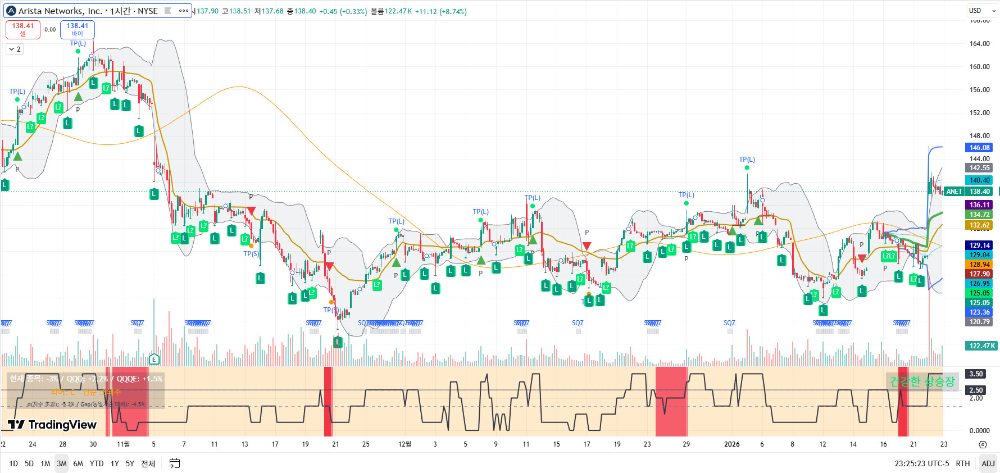
Task: Click the 1시간 interval in the title
Action: [x=120, y=11]
